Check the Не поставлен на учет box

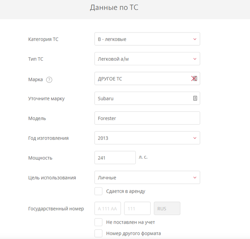[99, 222]
